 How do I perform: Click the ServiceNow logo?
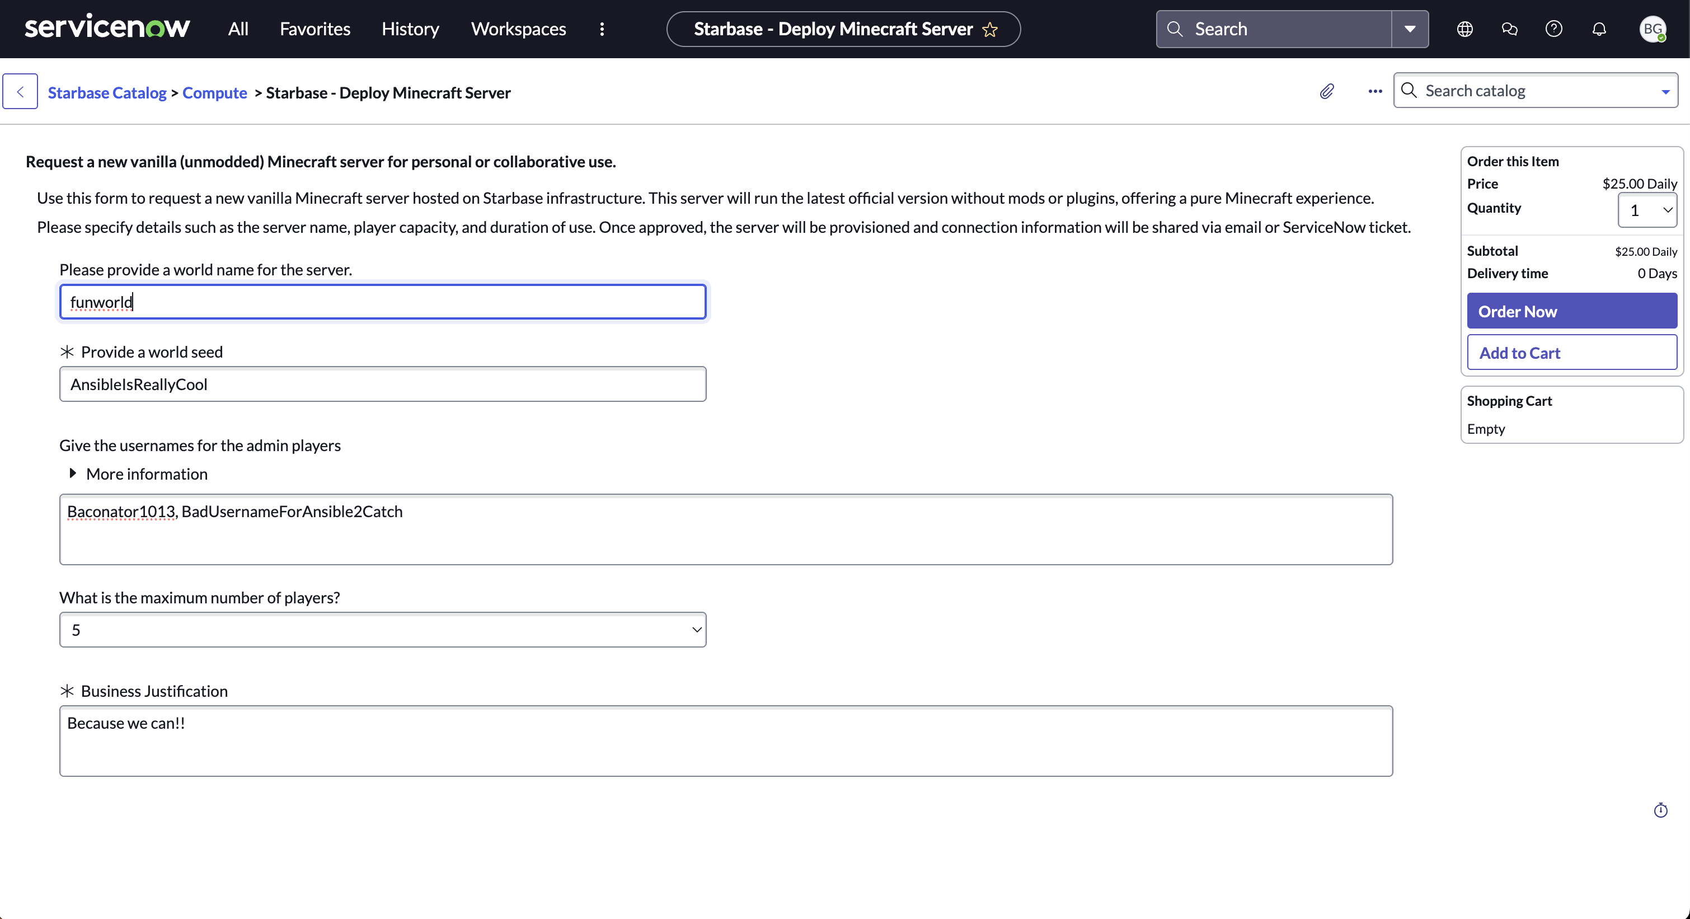coord(107,28)
